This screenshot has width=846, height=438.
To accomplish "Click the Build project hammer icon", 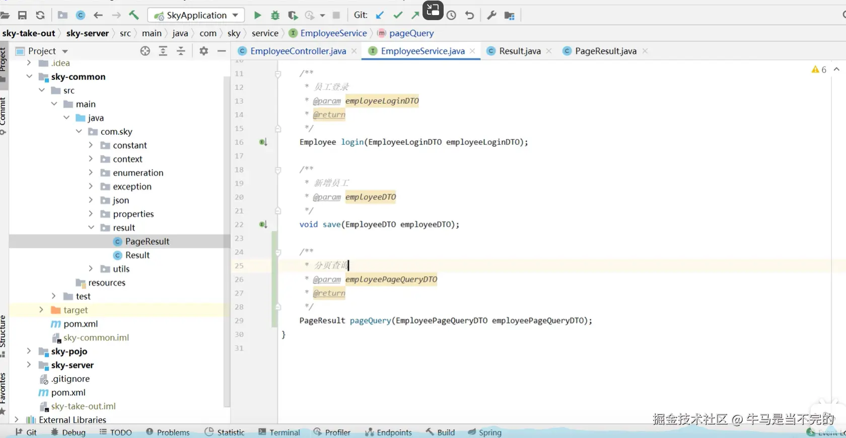I will 134,15.
